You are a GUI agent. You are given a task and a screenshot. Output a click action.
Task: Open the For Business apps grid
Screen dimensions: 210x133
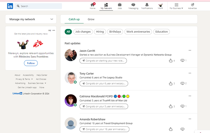(176, 6)
